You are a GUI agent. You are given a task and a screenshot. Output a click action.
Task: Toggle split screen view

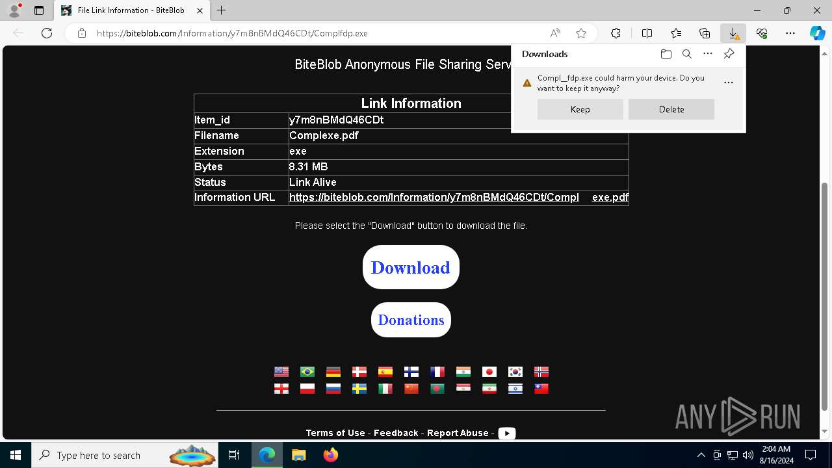coord(647,33)
